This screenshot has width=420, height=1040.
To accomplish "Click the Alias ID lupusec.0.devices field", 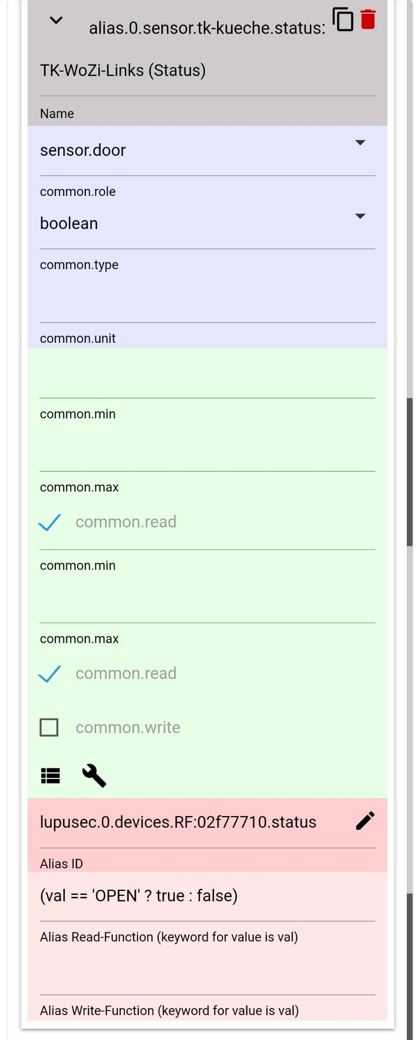I will pyautogui.click(x=193, y=822).
